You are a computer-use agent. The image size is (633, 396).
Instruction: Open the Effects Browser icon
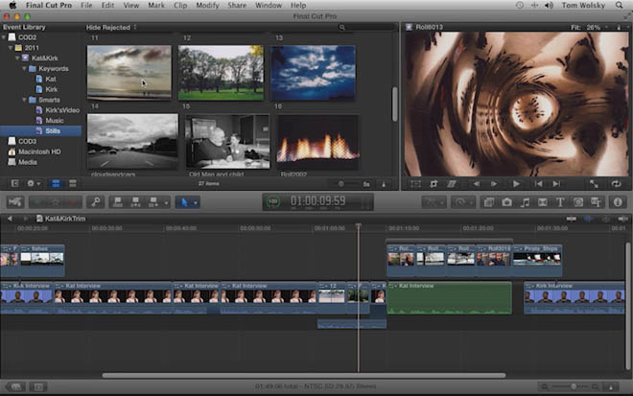(489, 202)
